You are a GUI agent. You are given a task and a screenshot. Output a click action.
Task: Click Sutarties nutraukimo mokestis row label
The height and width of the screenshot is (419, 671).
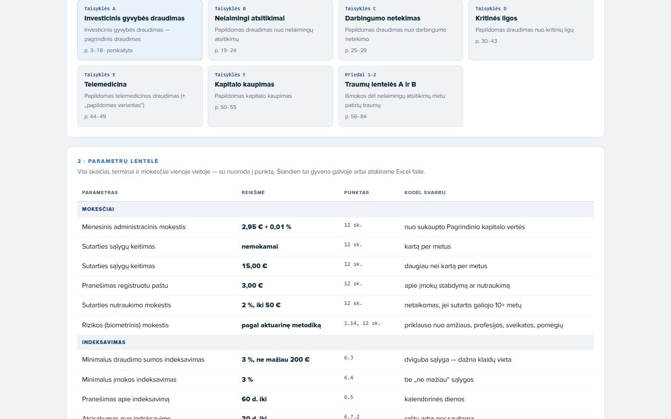pos(126,305)
